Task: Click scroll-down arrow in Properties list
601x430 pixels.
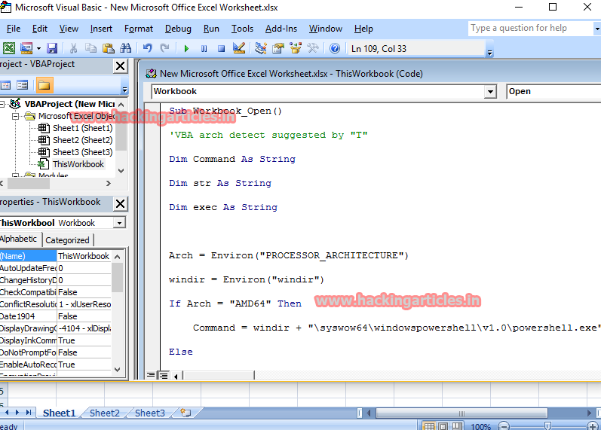Action: 118,370
